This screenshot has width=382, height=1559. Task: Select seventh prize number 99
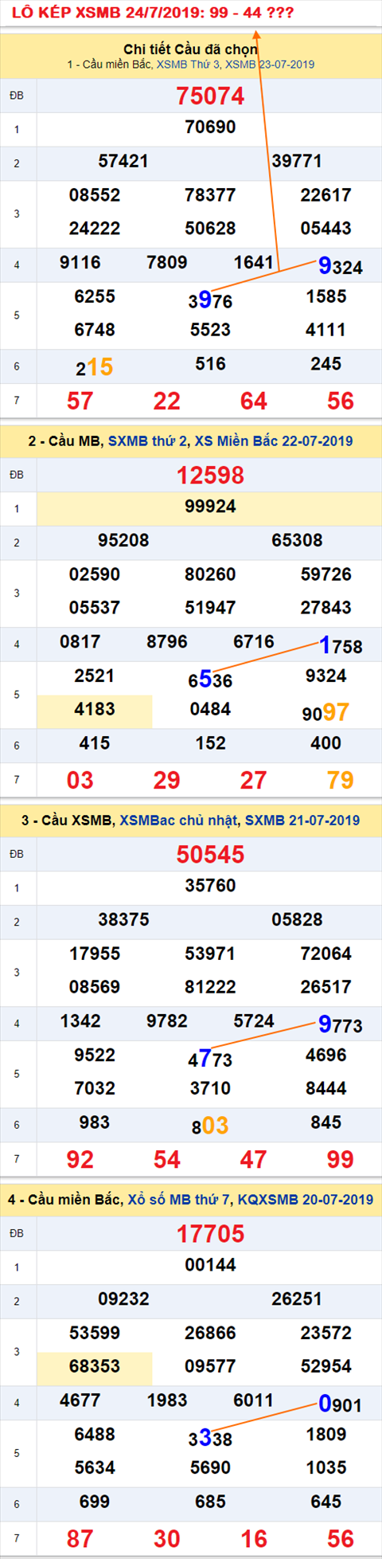[341, 1159]
